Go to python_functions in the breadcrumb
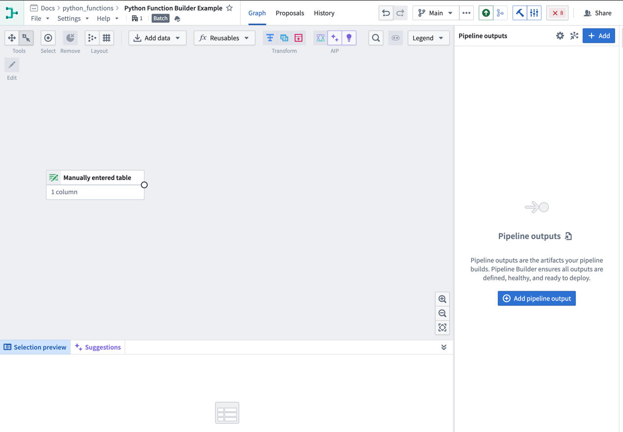 (x=88, y=8)
